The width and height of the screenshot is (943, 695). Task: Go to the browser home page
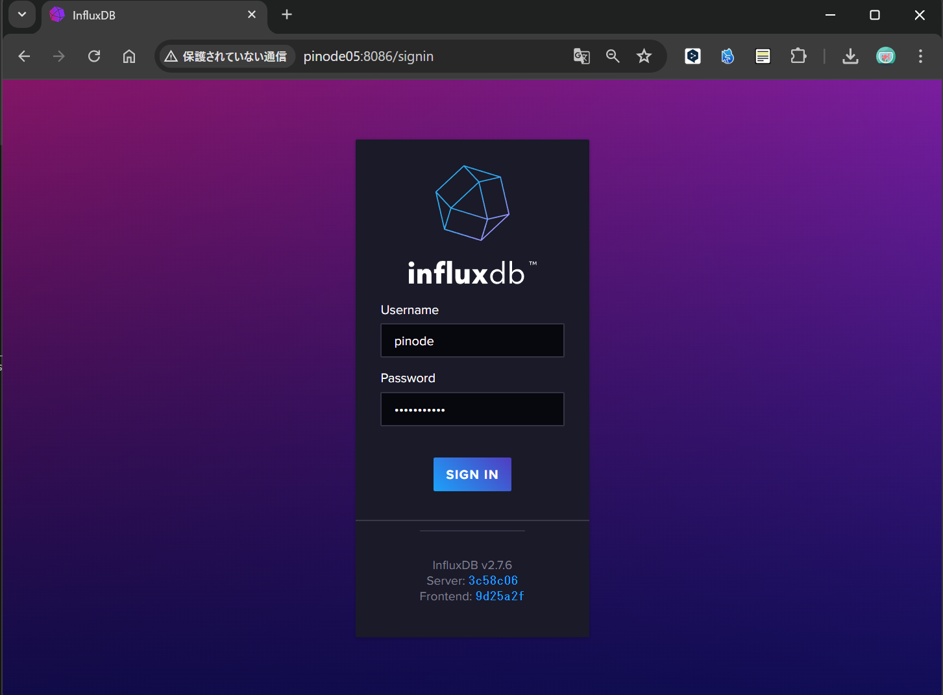click(129, 56)
